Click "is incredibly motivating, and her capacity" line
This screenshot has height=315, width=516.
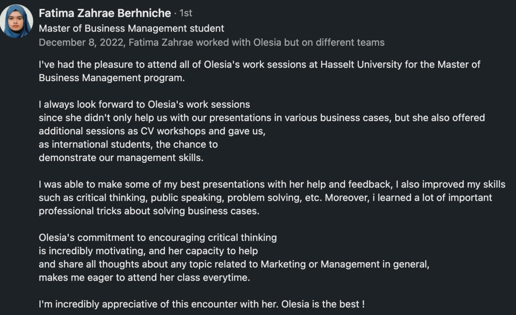coord(148,251)
